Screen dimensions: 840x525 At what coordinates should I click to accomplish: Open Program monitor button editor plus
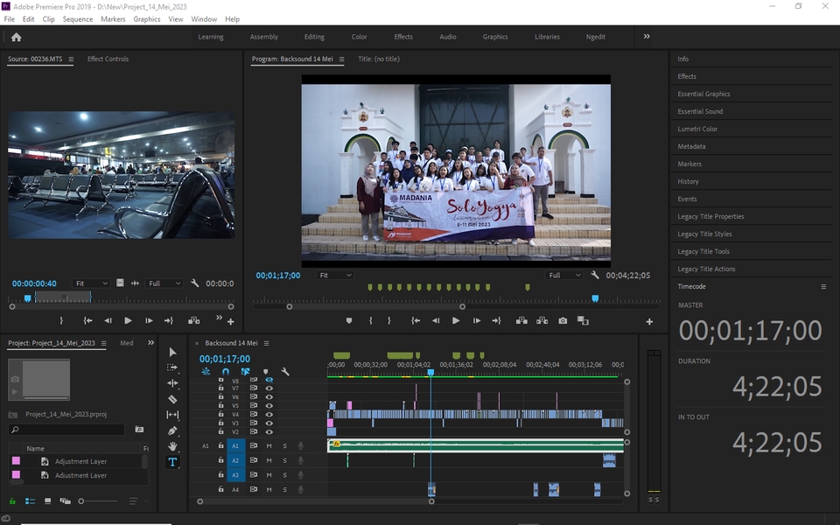(649, 321)
